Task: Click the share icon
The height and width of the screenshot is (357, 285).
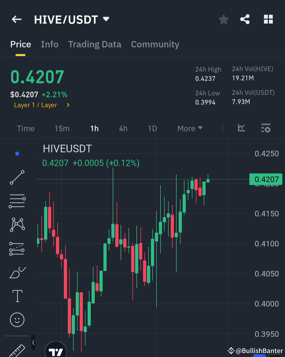Action: [245, 19]
